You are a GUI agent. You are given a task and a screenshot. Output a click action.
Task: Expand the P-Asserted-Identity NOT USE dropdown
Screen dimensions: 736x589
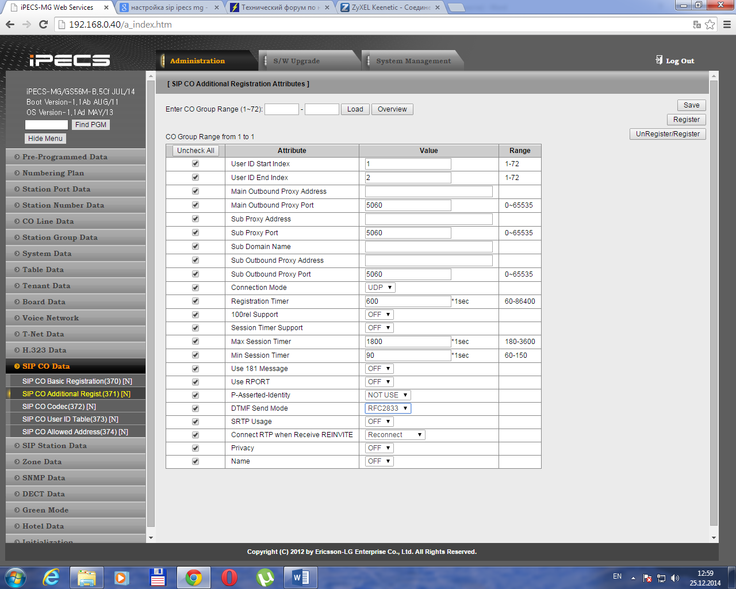(388, 395)
